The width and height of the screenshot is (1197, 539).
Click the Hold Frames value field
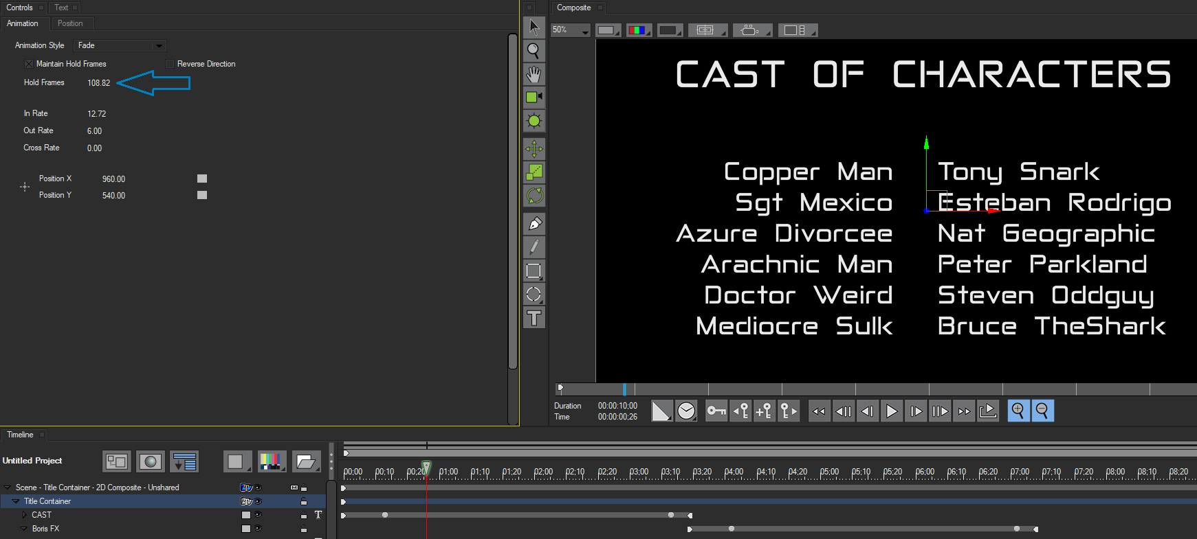click(x=99, y=83)
